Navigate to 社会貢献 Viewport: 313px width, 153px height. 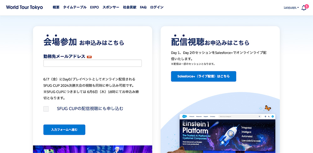(130, 7)
